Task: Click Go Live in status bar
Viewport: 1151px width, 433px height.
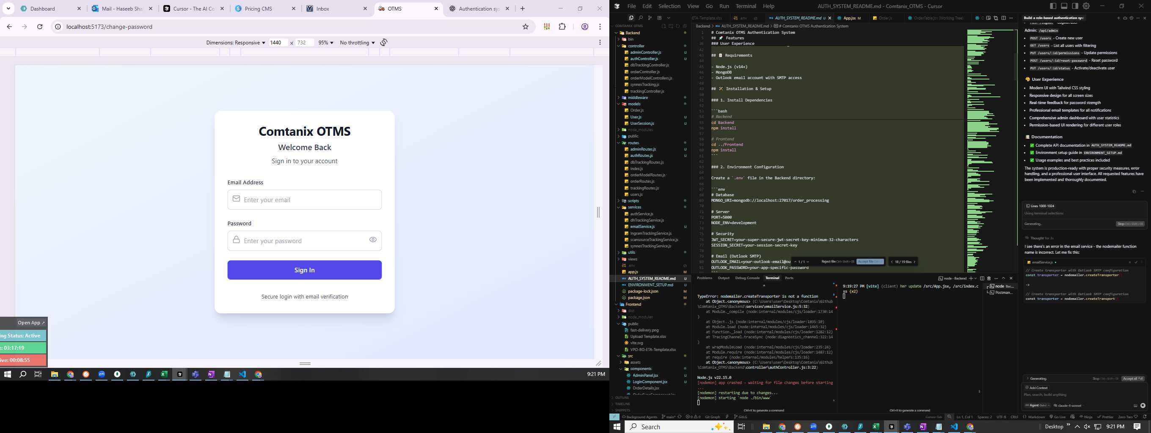Action: pyautogui.click(x=1057, y=417)
